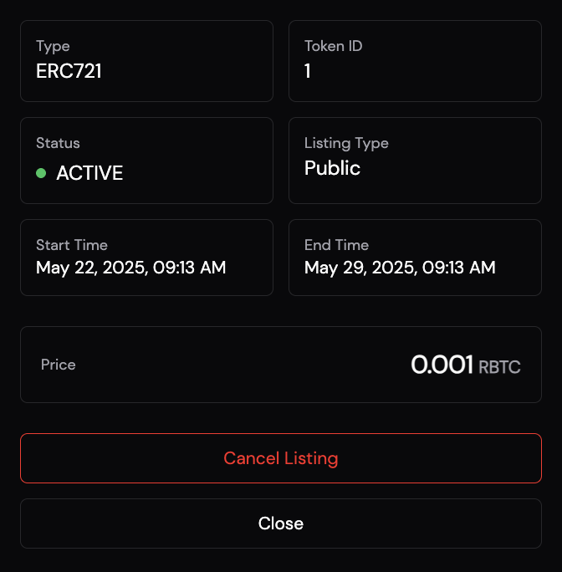562x572 pixels.
Task: Click the Price label
Action: pos(59,365)
